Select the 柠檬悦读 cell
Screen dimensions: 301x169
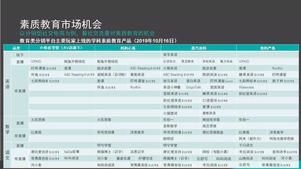pyautogui.click(x=145, y=158)
